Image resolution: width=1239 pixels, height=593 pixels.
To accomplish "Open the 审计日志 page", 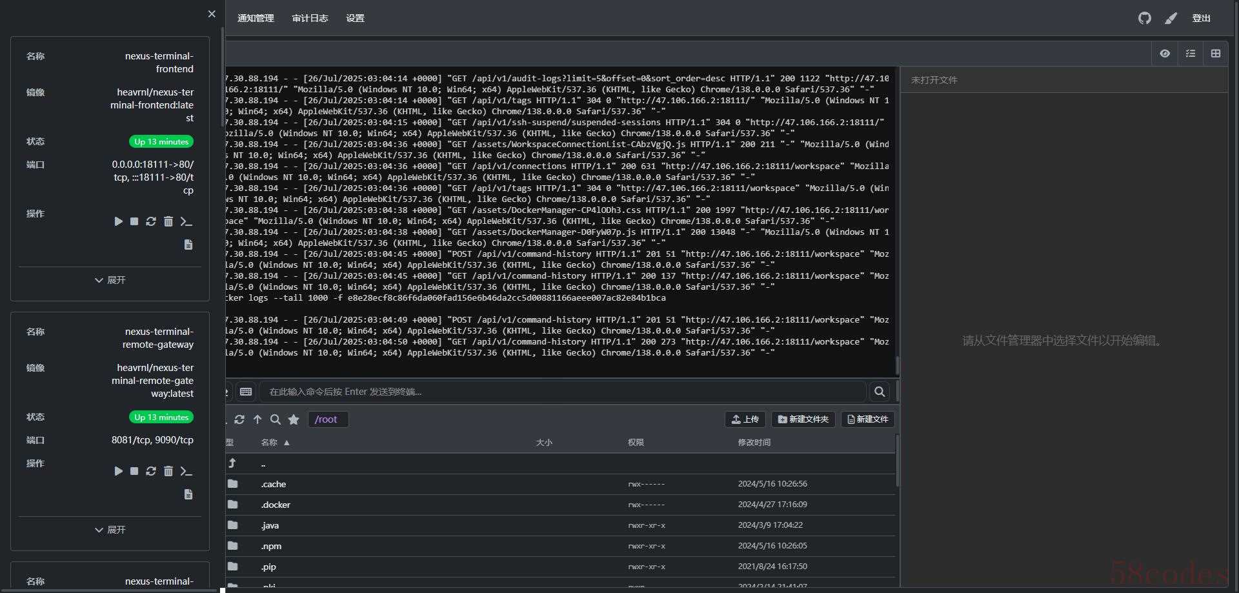I will [x=310, y=18].
